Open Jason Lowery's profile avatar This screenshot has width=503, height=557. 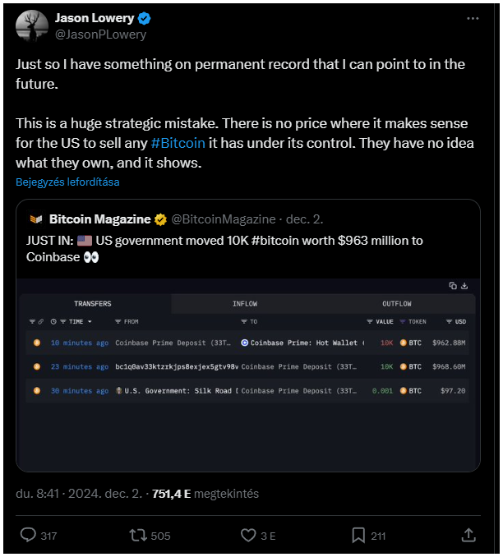pyautogui.click(x=31, y=26)
